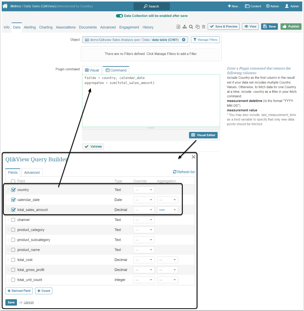The width and height of the screenshot is (304, 311).
Task: Uncheck the total_sales_amount field checkbox
Action: pos(13,210)
